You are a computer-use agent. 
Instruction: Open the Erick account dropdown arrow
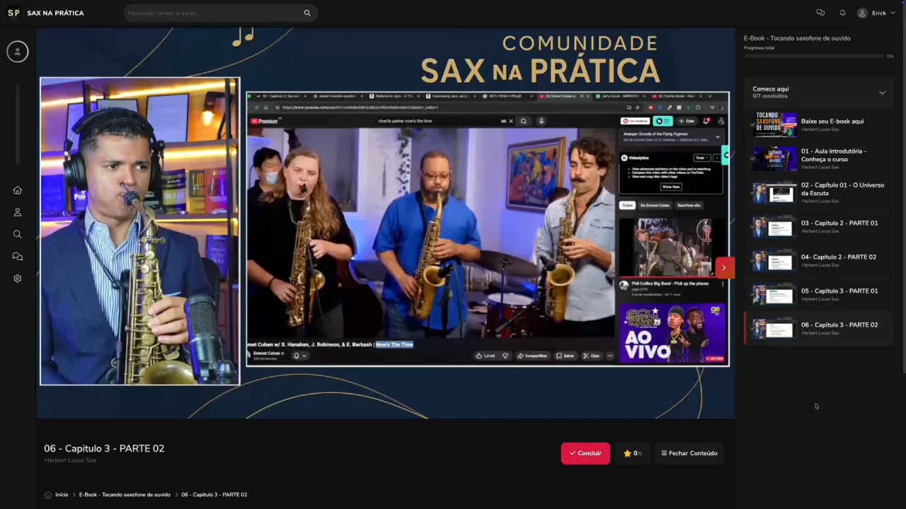point(893,13)
